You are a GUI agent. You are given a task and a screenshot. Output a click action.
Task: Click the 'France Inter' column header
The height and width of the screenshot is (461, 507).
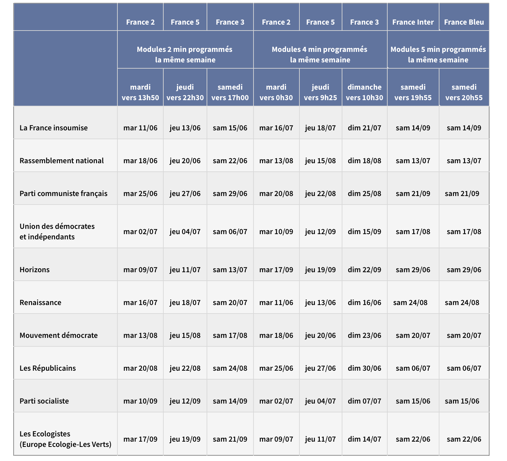coord(413,22)
